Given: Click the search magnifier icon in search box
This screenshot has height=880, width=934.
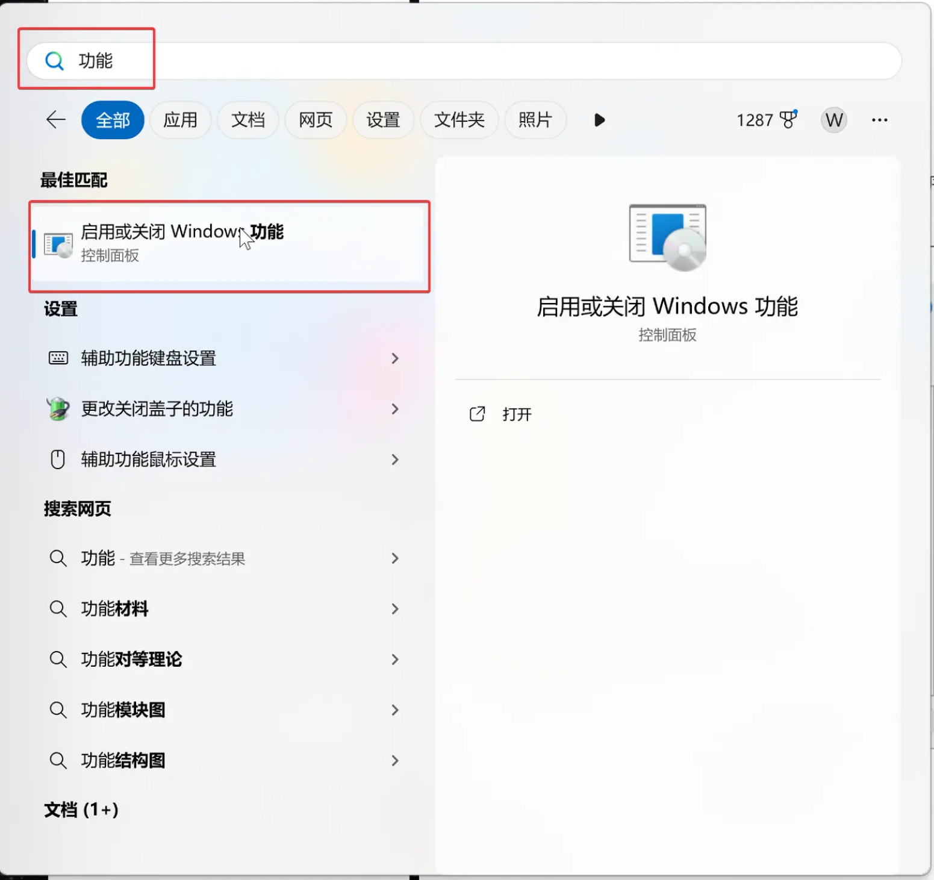Looking at the screenshot, I should (x=55, y=61).
